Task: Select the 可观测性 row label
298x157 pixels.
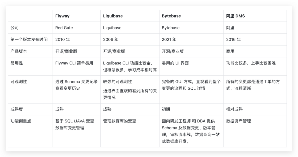Action: tap(19, 82)
